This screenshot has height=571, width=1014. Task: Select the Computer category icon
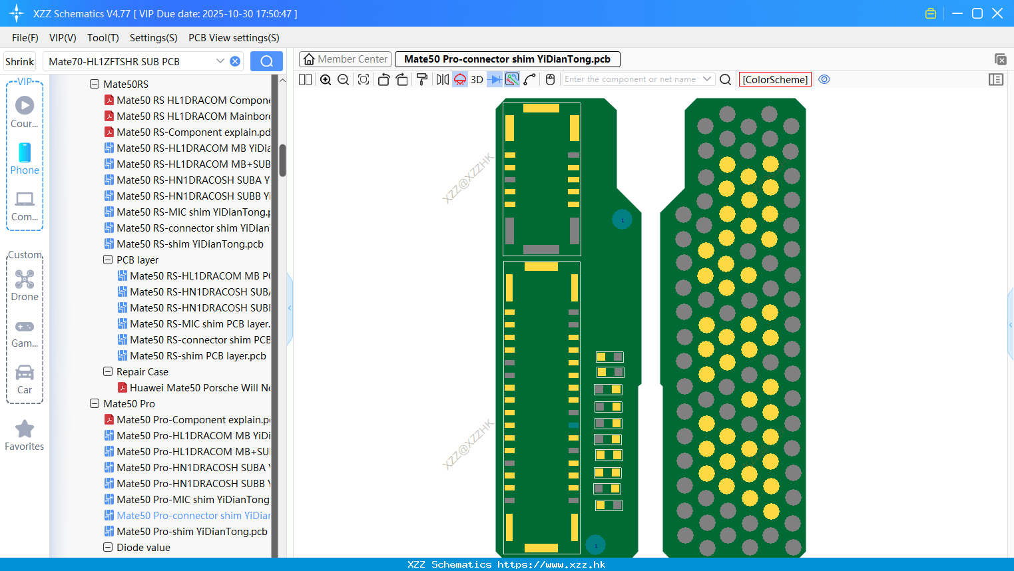pyautogui.click(x=25, y=206)
